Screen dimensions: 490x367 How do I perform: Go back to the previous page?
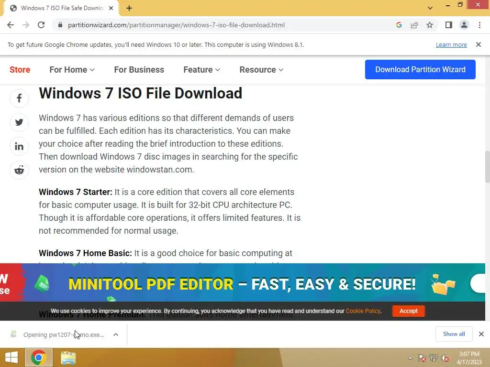[x=11, y=25]
